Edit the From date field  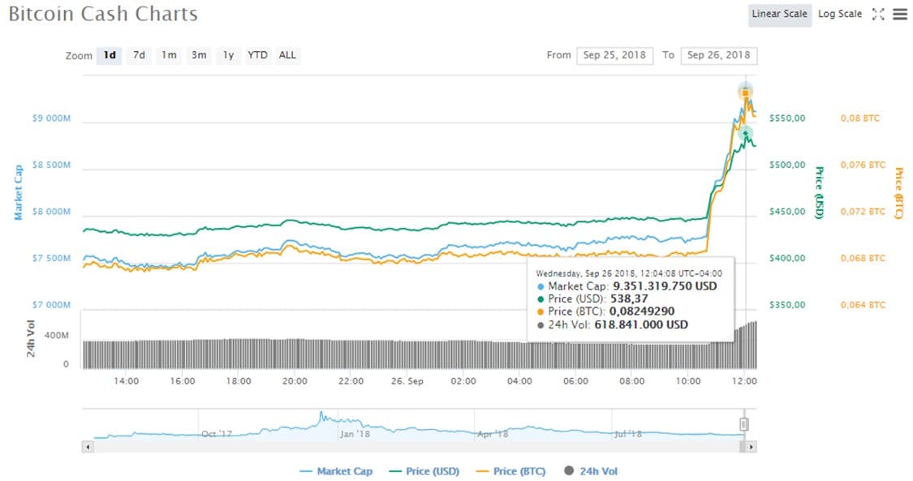coord(615,55)
